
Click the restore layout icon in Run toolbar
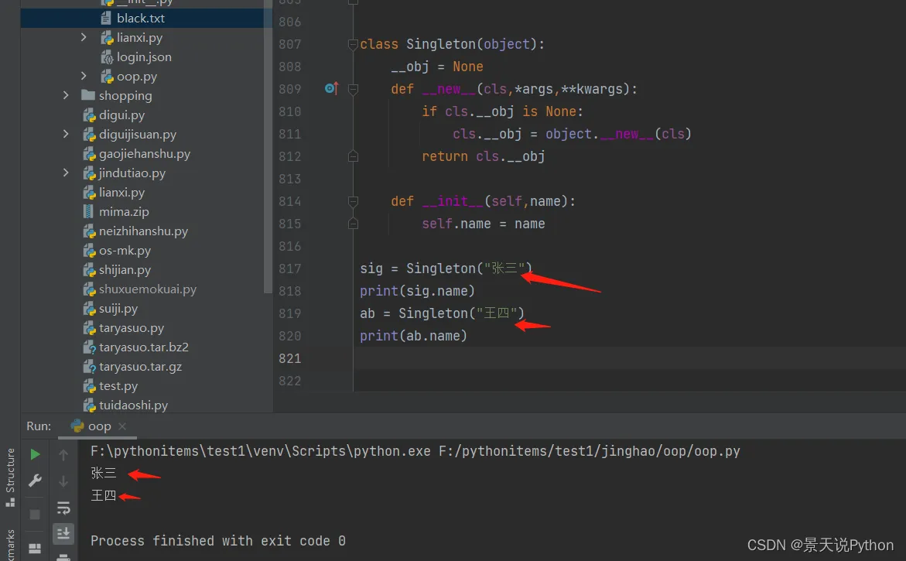click(35, 550)
